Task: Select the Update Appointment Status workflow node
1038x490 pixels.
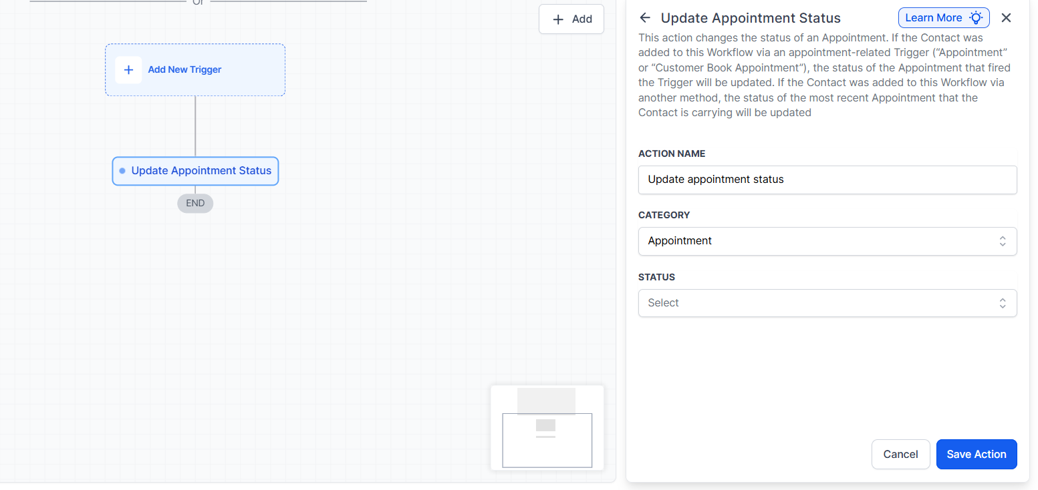Action: point(201,171)
